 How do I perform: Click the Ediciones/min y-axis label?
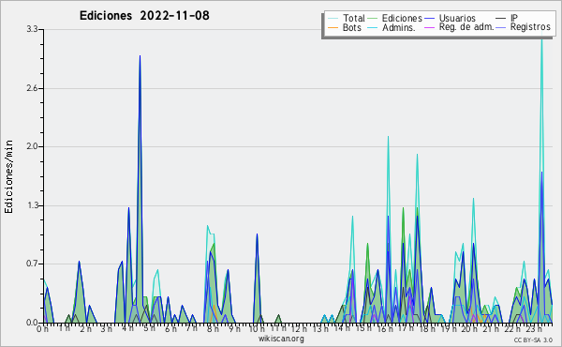[x=8, y=176]
